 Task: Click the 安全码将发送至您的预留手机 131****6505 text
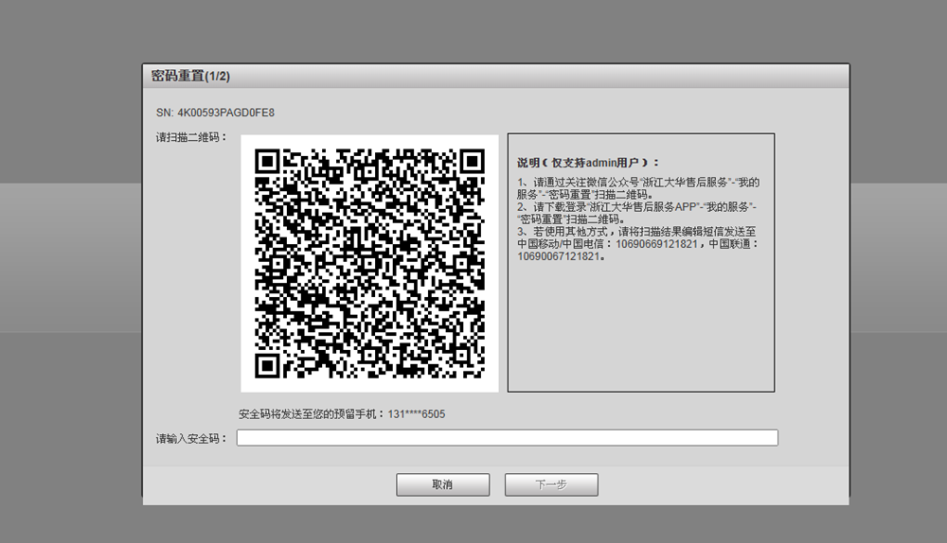coord(342,414)
